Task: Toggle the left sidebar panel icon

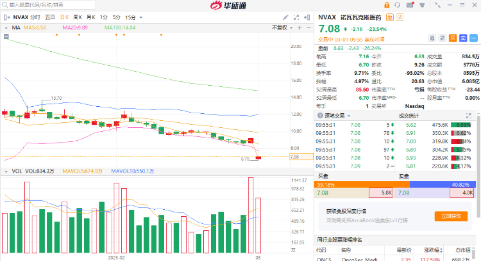Action: [x=7, y=17]
